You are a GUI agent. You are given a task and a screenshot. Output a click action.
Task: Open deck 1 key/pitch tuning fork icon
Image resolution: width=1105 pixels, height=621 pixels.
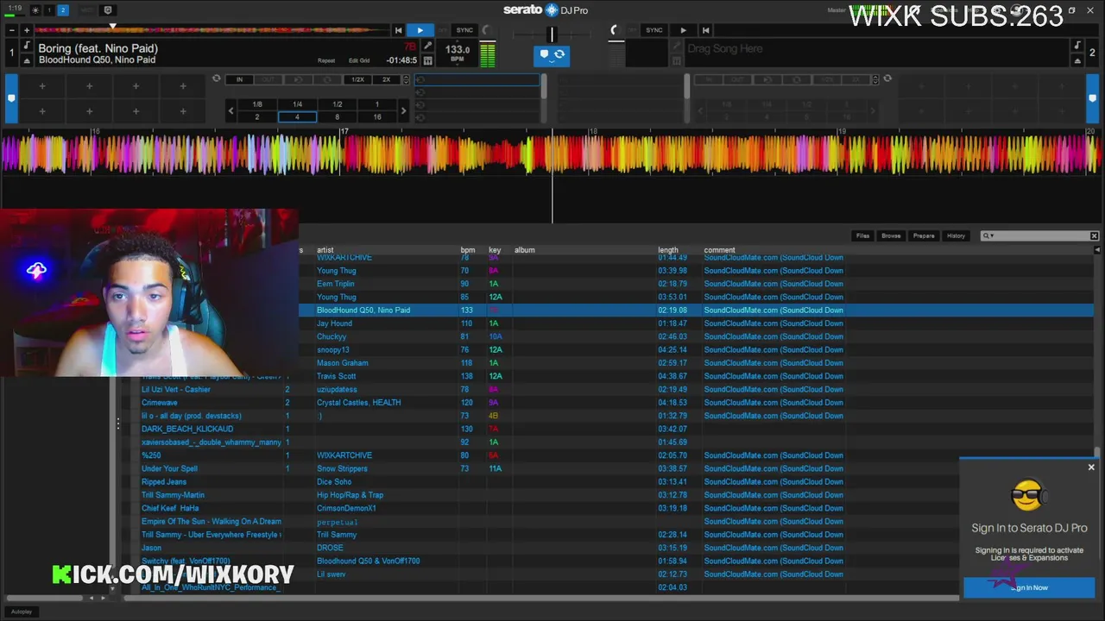(x=428, y=46)
